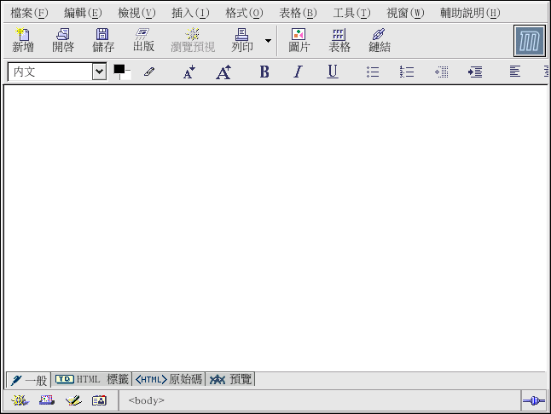Insert an image using the 圖片 icon

click(x=299, y=40)
